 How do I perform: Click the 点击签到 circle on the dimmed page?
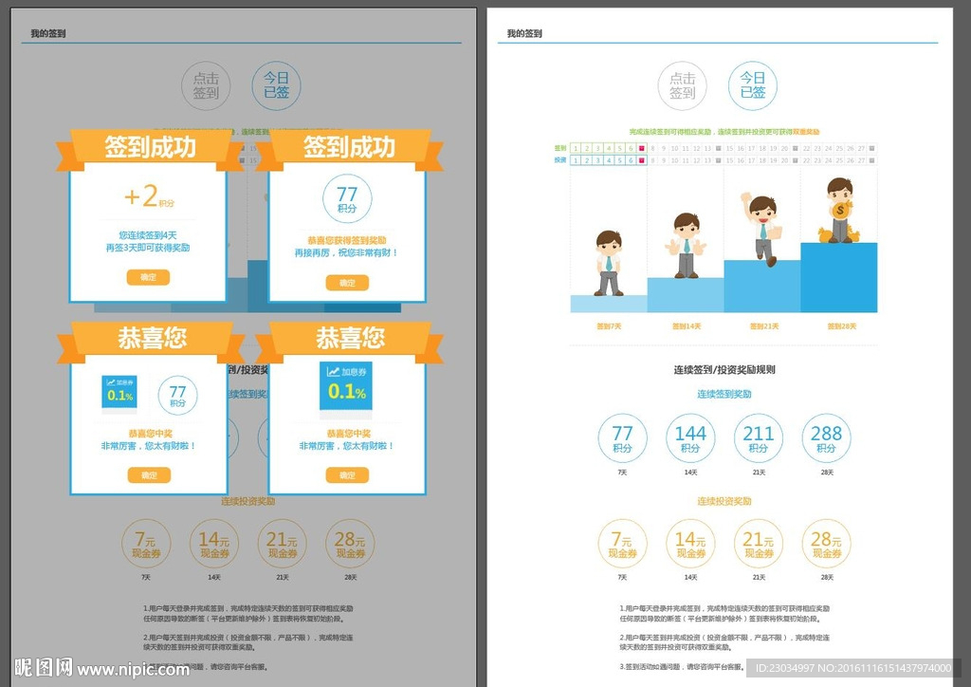[x=206, y=85]
